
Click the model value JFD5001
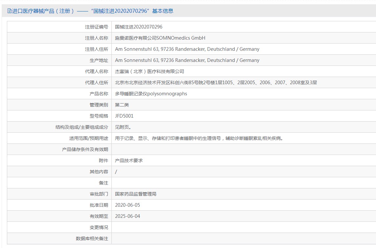click(124, 116)
